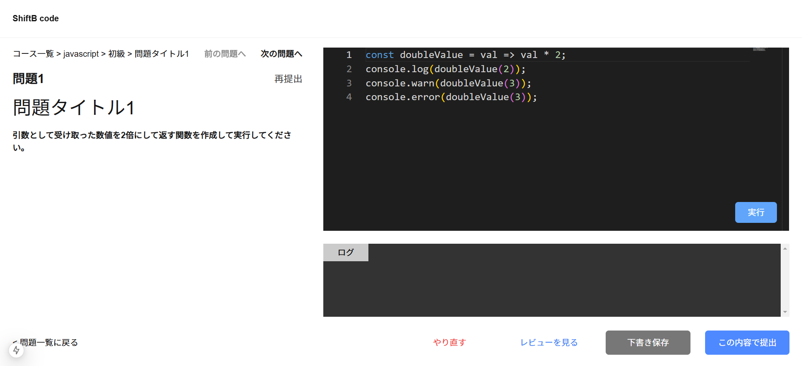802x366 pixels.
Task: Reset the code with やり直す
Action: click(x=449, y=343)
